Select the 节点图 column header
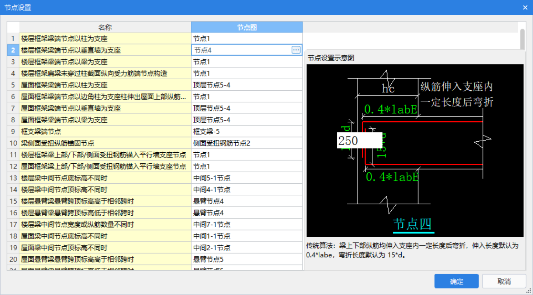Viewport: 533px width, 295px height. (x=247, y=27)
